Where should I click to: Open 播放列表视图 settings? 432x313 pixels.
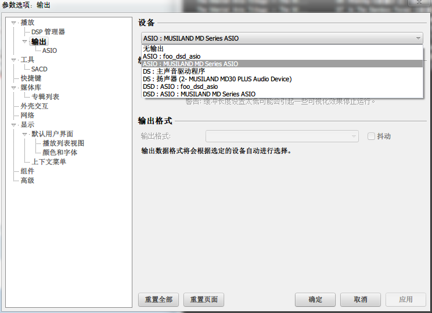tap(63, 143)
